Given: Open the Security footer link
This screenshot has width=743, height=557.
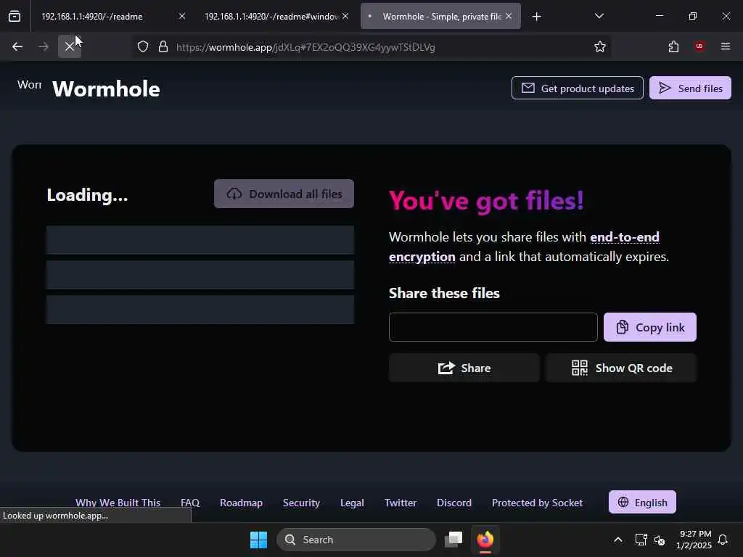Looking at the screenshot, I should 301,503.
